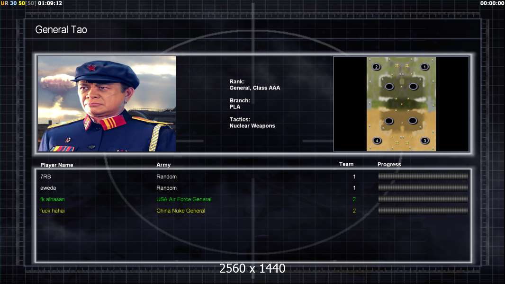Viewport: 505px width, 284px height.
Task: Click Nuclear Weapons tactics text
Action: (x=252, y=126)
